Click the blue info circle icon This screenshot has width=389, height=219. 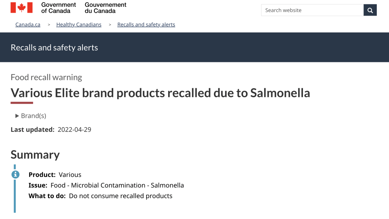point(15,174)
